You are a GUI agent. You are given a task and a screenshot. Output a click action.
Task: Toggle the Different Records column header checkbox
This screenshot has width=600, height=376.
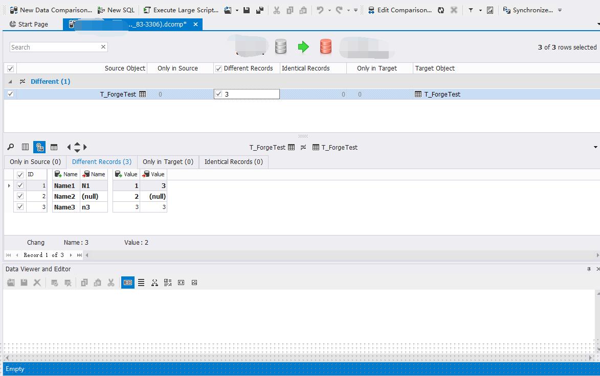(219, 68)
